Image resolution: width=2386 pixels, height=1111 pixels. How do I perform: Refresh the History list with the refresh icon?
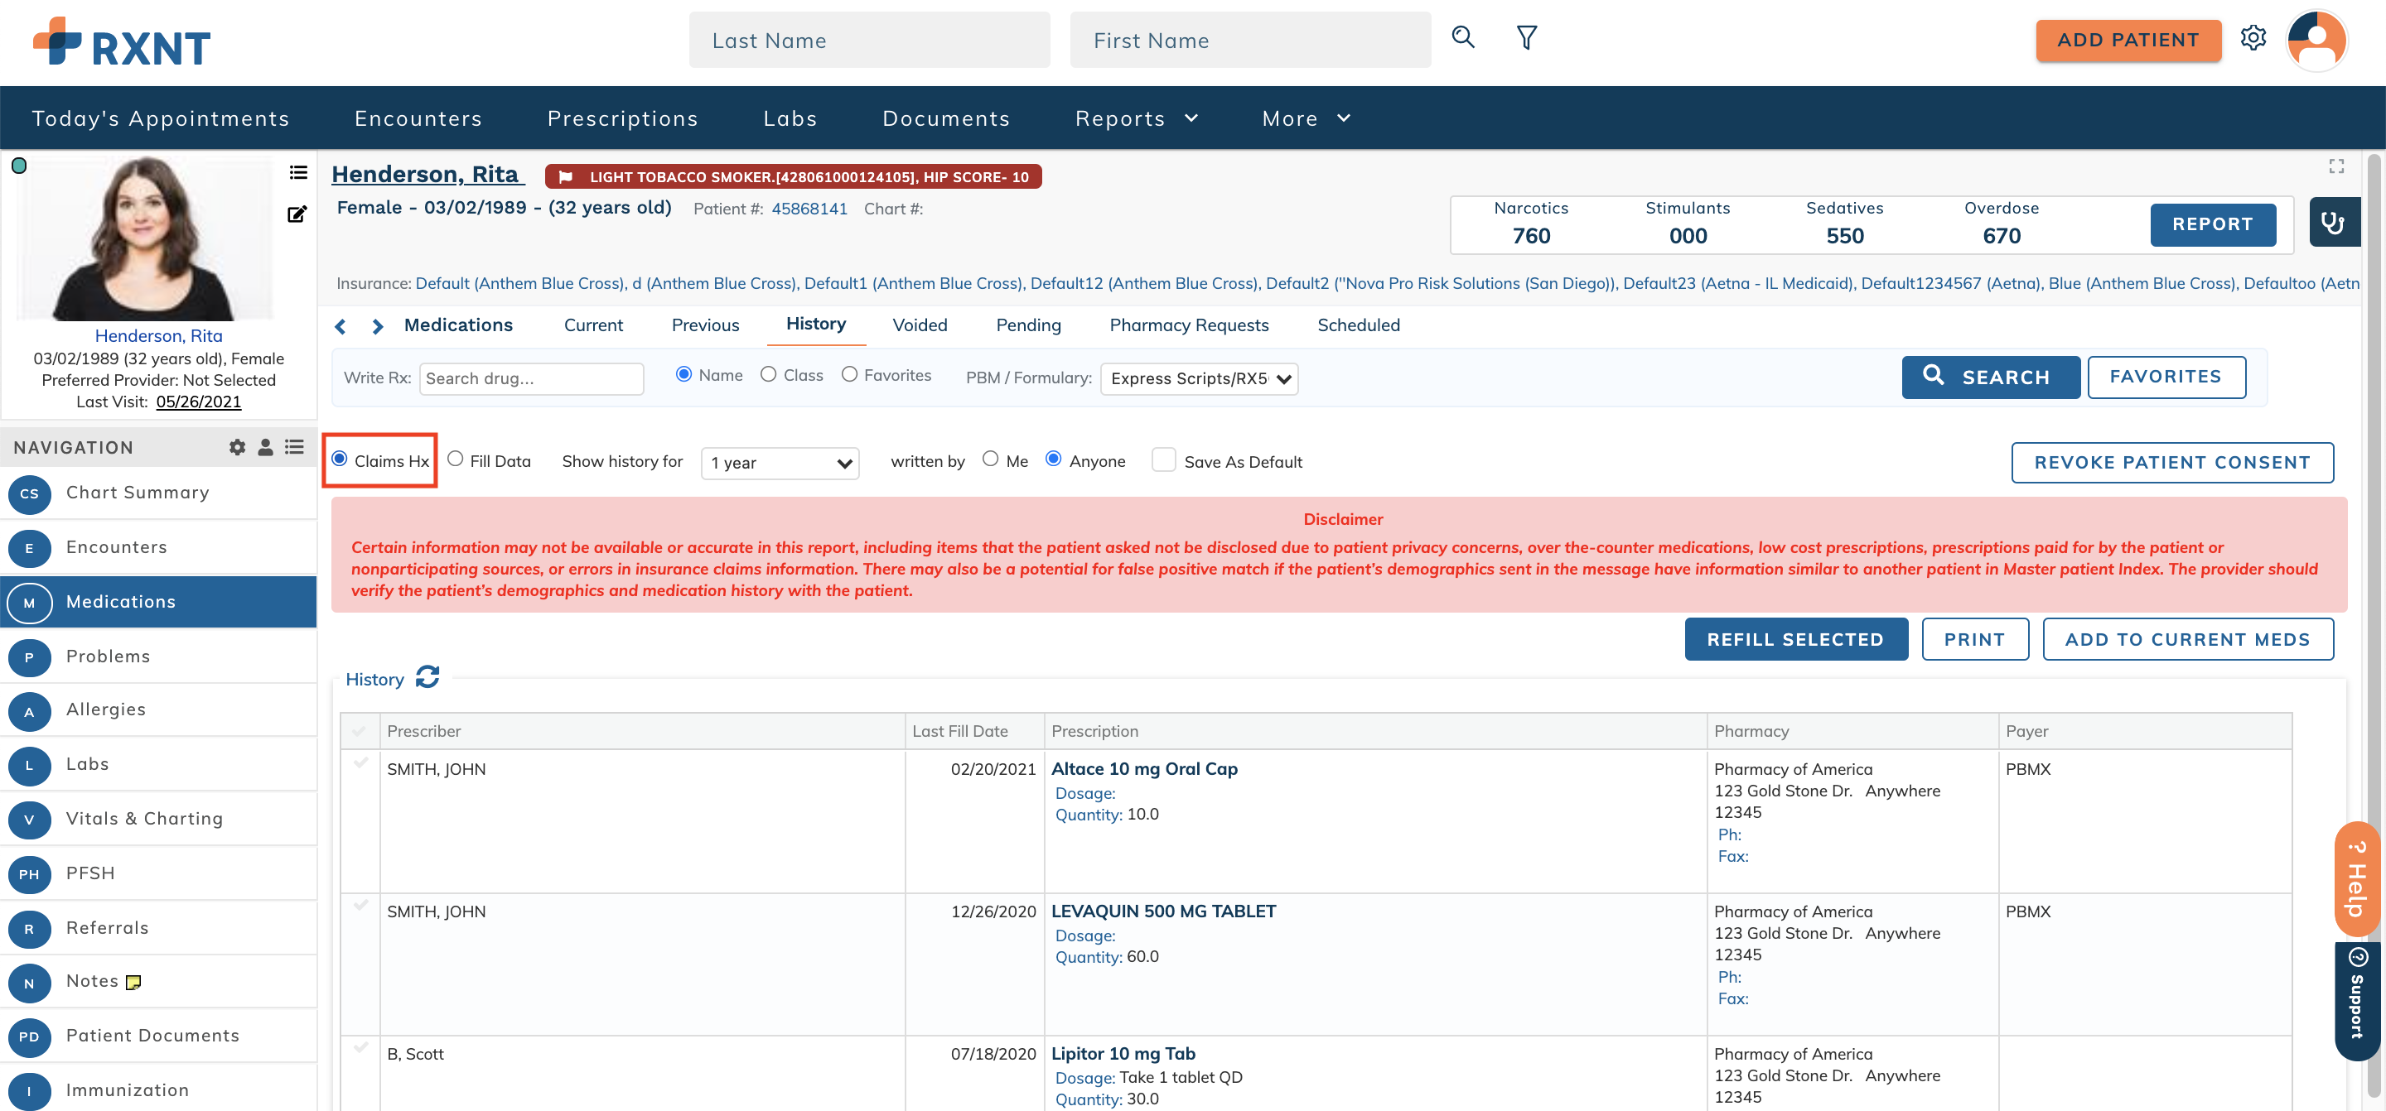427,678
